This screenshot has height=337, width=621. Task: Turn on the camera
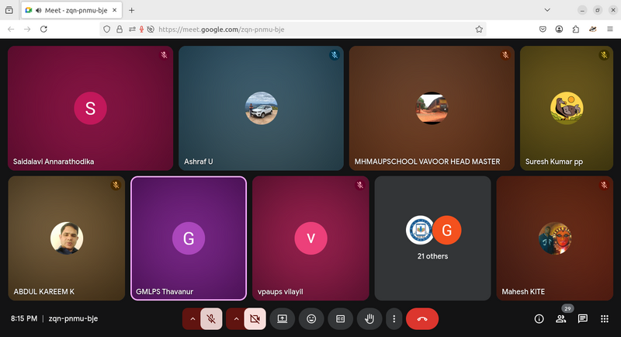click(x=255, y=318)
